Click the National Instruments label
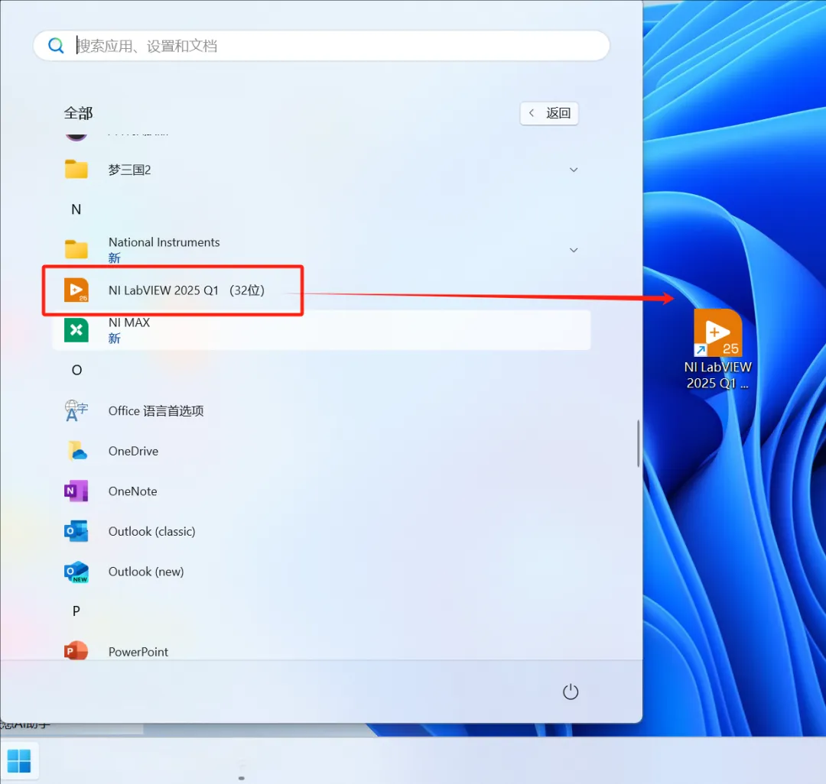 pos(164,242)
